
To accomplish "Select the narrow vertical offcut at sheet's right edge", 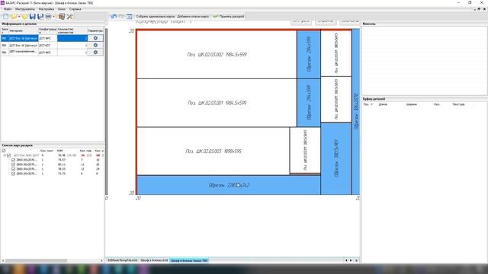I will [x=356, y=112].
